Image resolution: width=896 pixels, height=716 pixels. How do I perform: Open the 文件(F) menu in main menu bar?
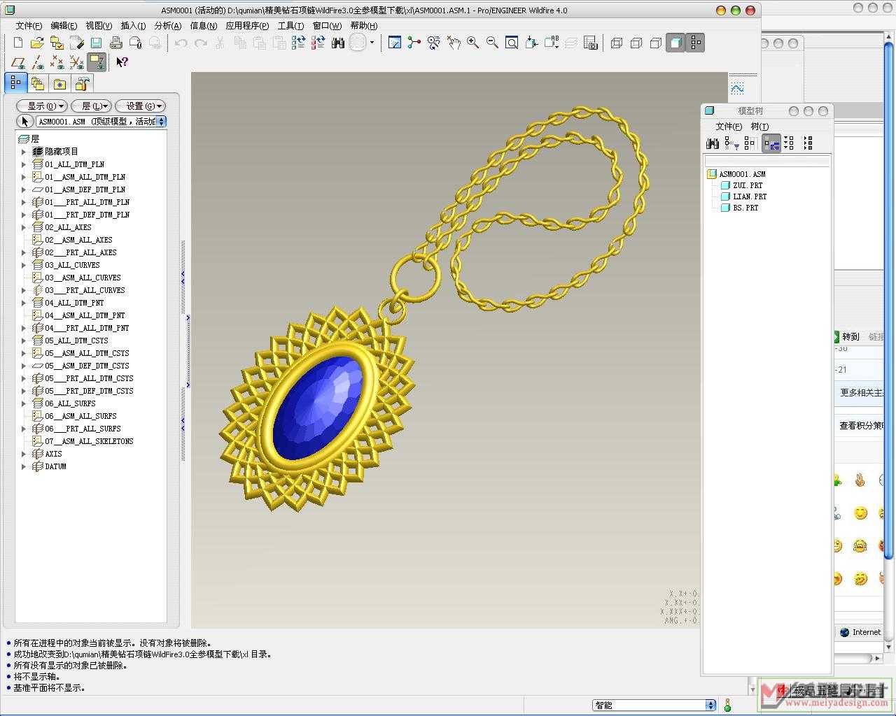tap(29, 25)
